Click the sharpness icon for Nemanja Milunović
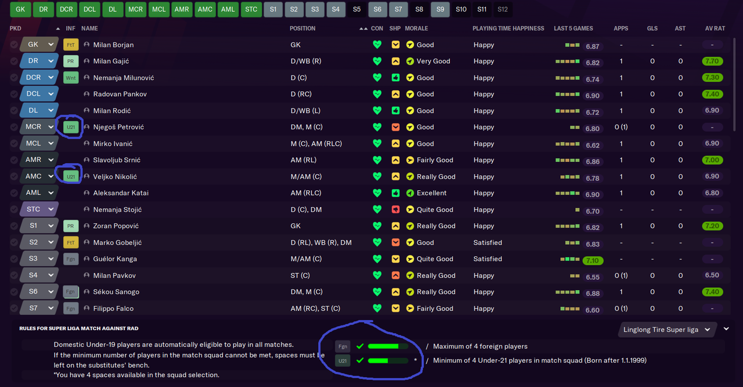This screenshot has width=743, height=387. click(x=395, y=78)
